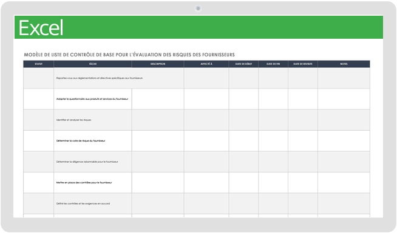The width and height of the screenshot is (397, 233).
Task: Click the webcam dot on tablet frame
Action: 198,8
